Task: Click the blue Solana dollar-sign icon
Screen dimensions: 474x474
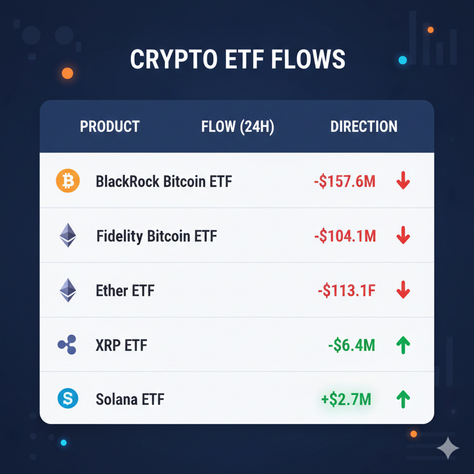Action: (x=68, y=398)
